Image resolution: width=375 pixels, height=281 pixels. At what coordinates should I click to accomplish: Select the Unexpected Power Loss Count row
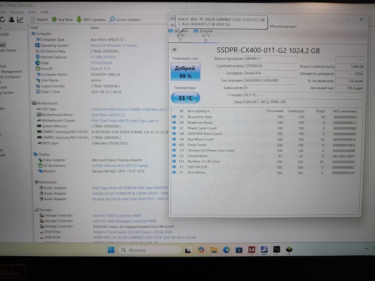[264, 151]
